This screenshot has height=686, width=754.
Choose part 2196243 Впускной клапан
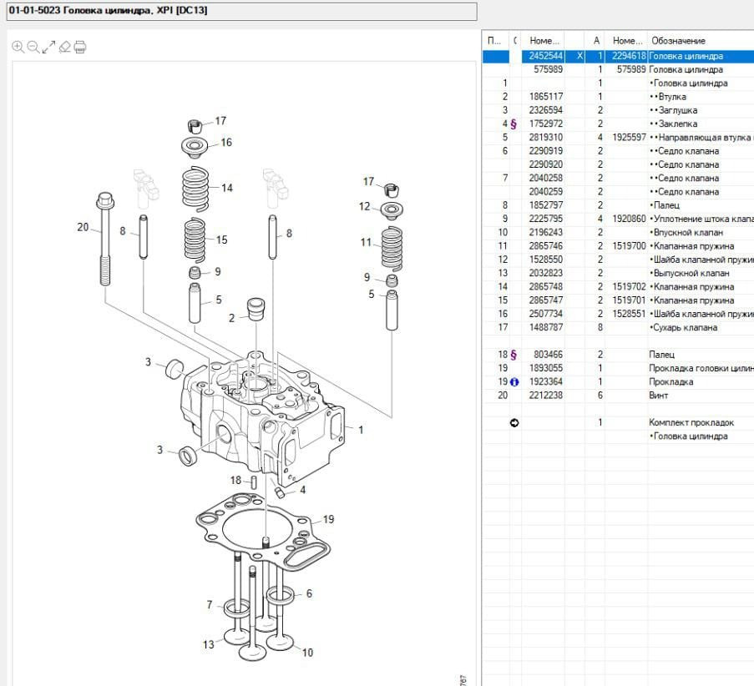tap(546, 232)
